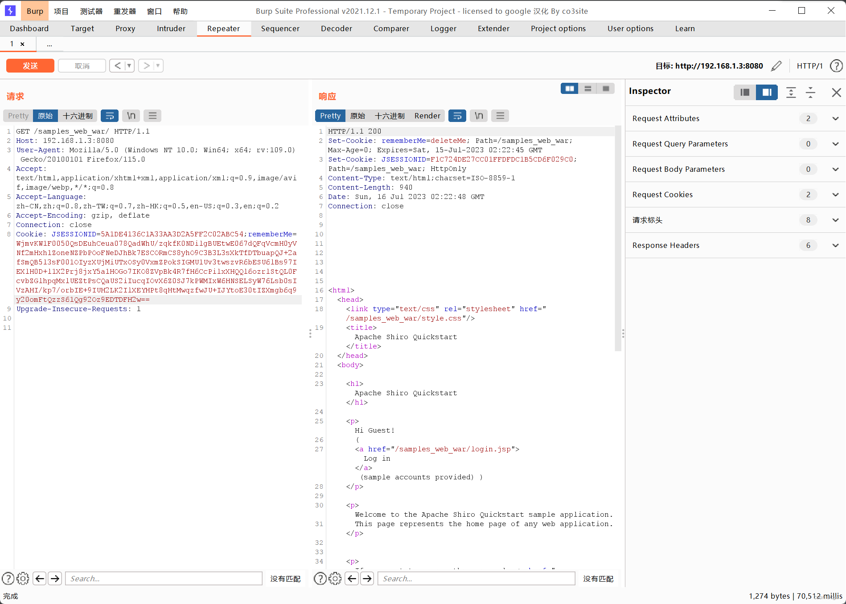
Task: Open request search help icon
Action: coord(8,579)
